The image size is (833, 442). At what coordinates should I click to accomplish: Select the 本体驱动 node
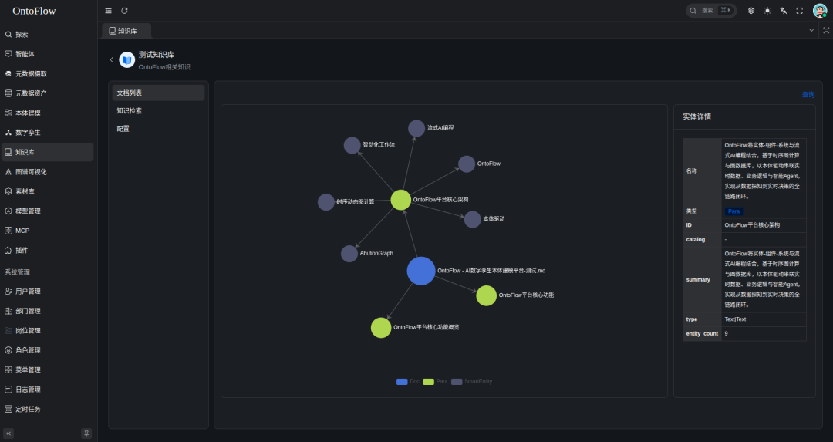[472, 219]
